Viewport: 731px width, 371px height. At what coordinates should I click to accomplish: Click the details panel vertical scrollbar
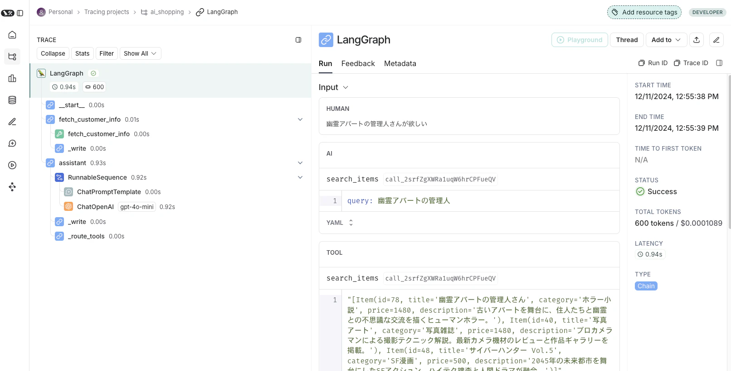pos(729,152)
